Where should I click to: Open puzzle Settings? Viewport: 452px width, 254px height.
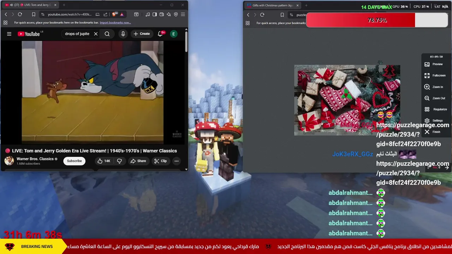point(433,121)
